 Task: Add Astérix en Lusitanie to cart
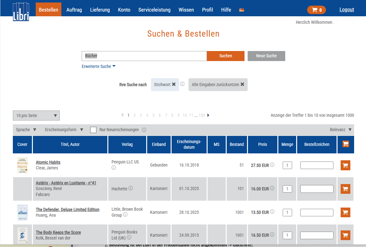coord(345,189)
